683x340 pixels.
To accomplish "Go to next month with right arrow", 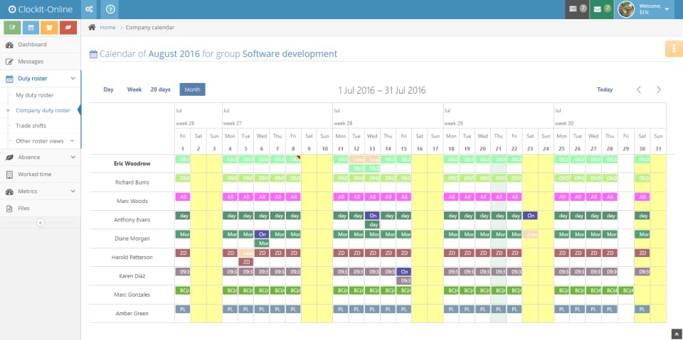I will point(659,89).
